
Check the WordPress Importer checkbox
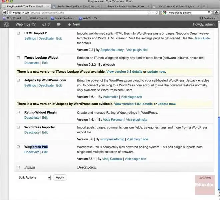pyautogui.click(x=18, y=127)
